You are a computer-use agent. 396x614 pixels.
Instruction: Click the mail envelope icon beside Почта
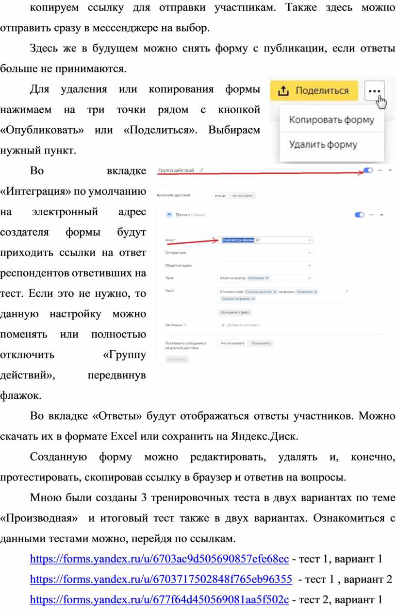click(x=169, y=215)
